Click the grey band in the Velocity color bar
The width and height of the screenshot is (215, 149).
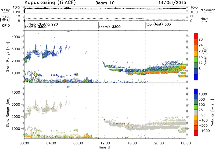point(196,112)
